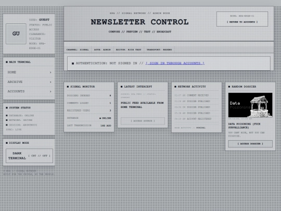Click the Dossiers Indexed row
Screen dimensions: 281x211
(x=89, y=96)
